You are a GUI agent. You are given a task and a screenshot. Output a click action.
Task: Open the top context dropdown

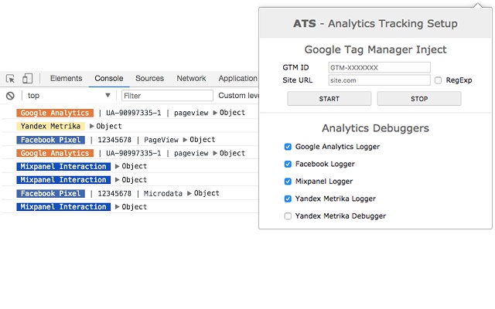coord(69,96)
